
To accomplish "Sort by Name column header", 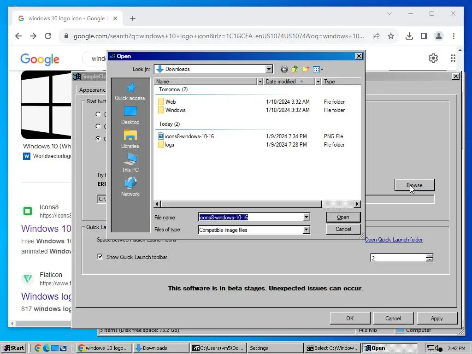I will (206, 82).
